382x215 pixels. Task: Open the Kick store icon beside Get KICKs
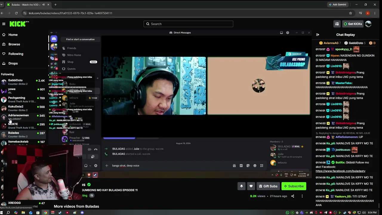coord(337,24)
